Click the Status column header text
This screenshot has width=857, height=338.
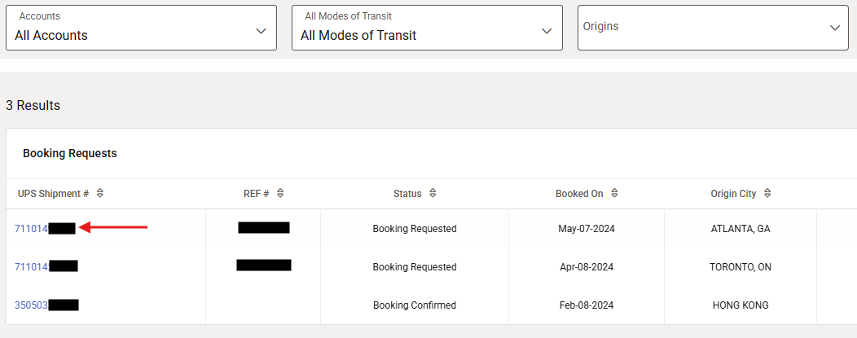pyautogui.click(x=407, y=194)
